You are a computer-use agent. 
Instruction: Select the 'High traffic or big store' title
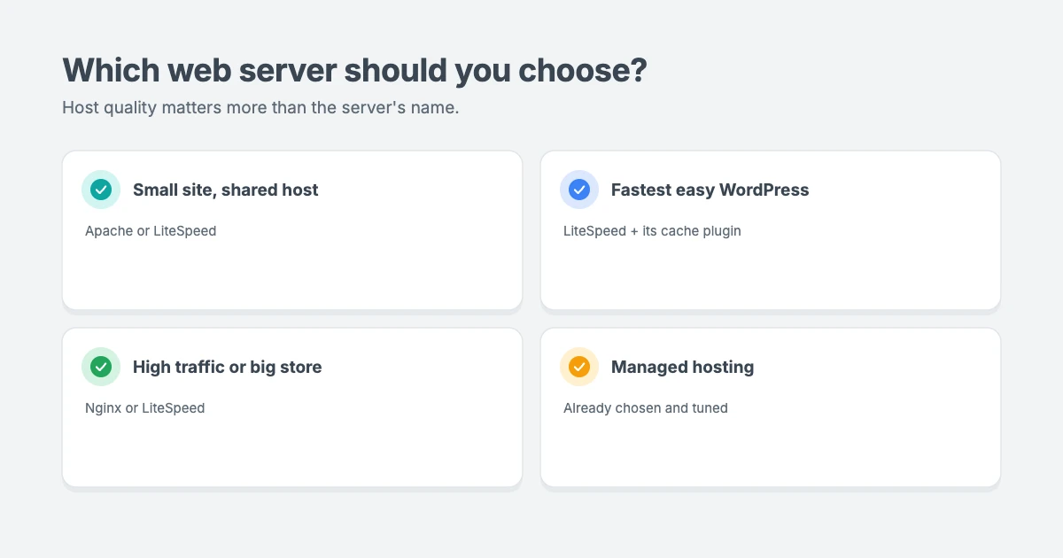[x=228, y=367]
